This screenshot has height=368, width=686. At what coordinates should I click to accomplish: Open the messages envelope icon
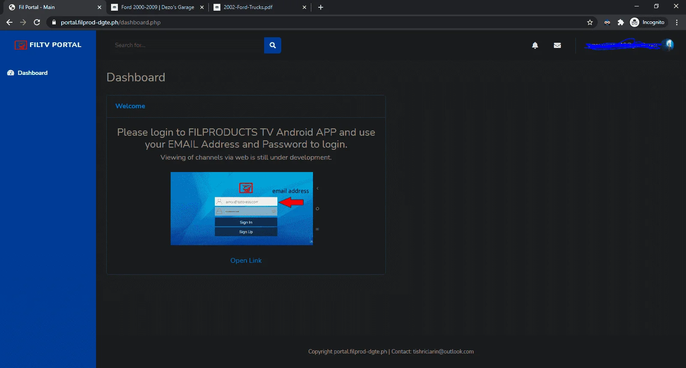pos(557,45)
